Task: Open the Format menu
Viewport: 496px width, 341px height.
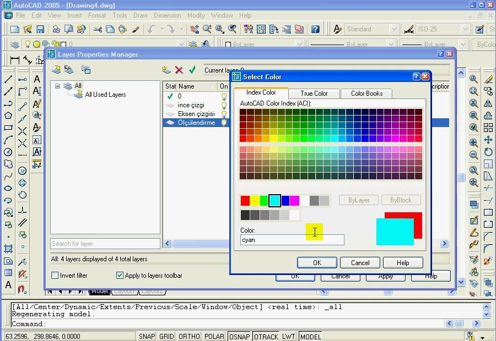Action: coord(97,15)
